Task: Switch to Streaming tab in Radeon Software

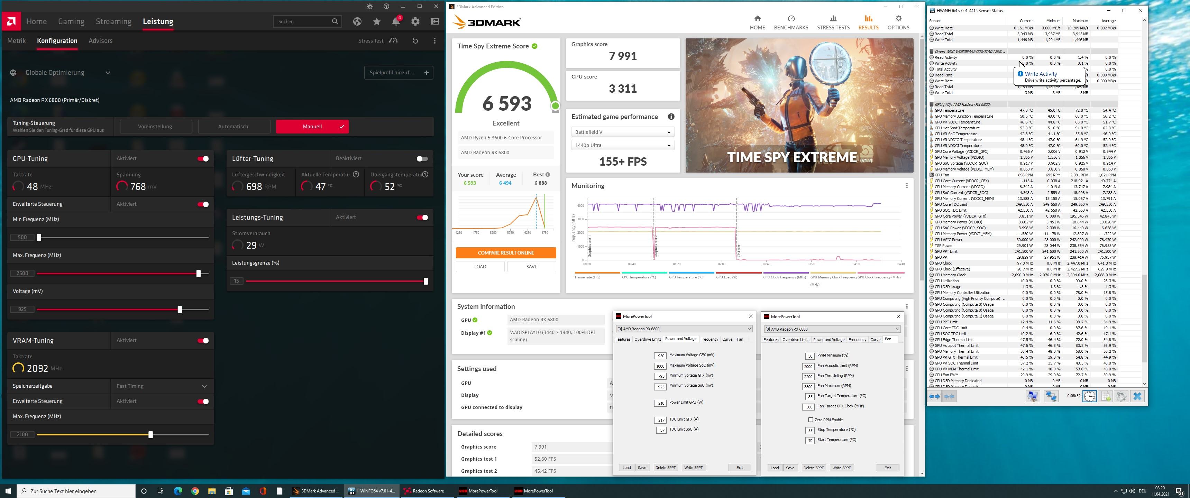Action: tap(114, 21)
